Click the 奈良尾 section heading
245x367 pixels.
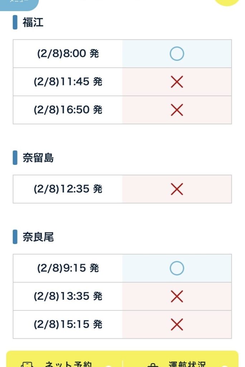point(38,237)
